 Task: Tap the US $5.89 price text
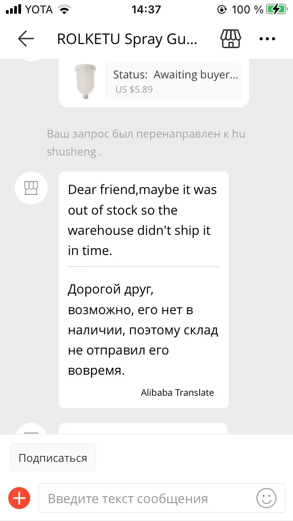point(134,89)
